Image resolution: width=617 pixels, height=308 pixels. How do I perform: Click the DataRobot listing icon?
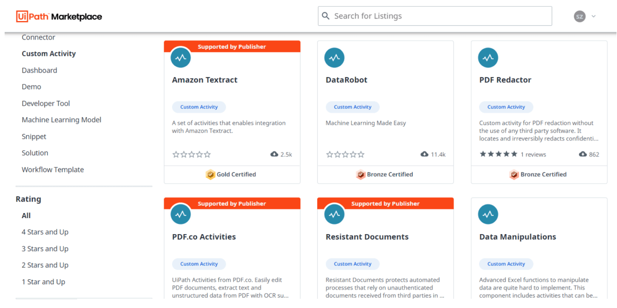click(x=334, y=57)
